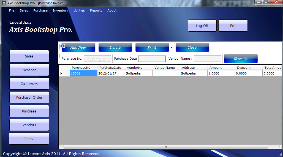The width and height of the screenshot is (283, 157).
Task: Sort by Discount column header
Action: click(249, 68)
